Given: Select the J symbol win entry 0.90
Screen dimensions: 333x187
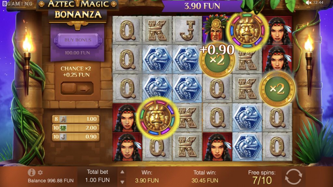Looking at the screenshot, I should tap(75, 137).
